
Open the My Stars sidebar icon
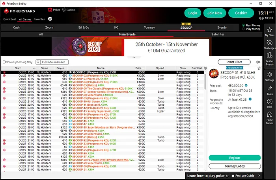(x=269, y=31)
